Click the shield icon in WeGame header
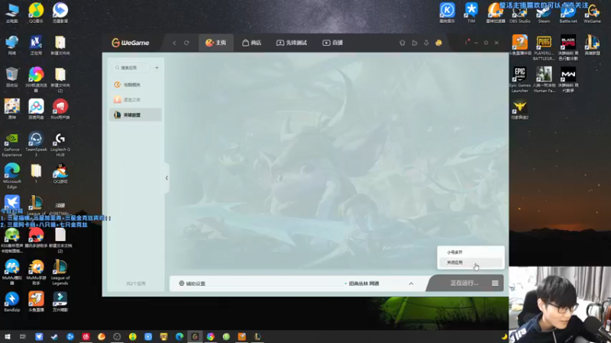 (x=402, y=43)
